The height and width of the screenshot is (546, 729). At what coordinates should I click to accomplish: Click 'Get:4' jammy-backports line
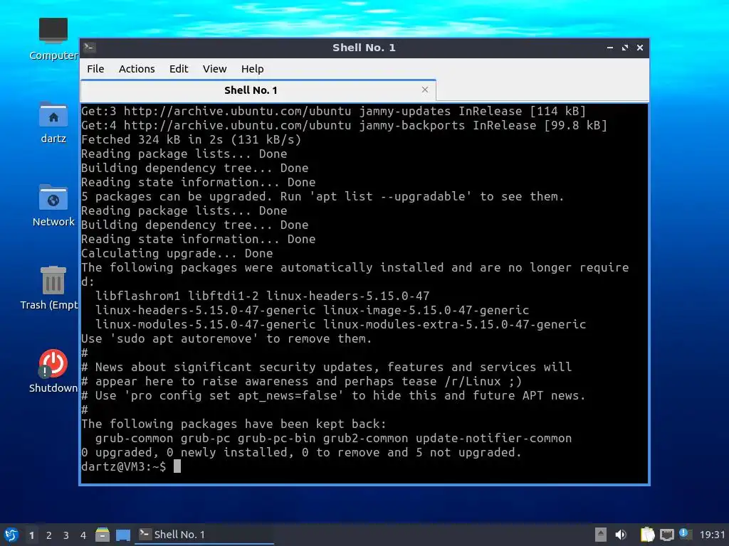point(344,126)
